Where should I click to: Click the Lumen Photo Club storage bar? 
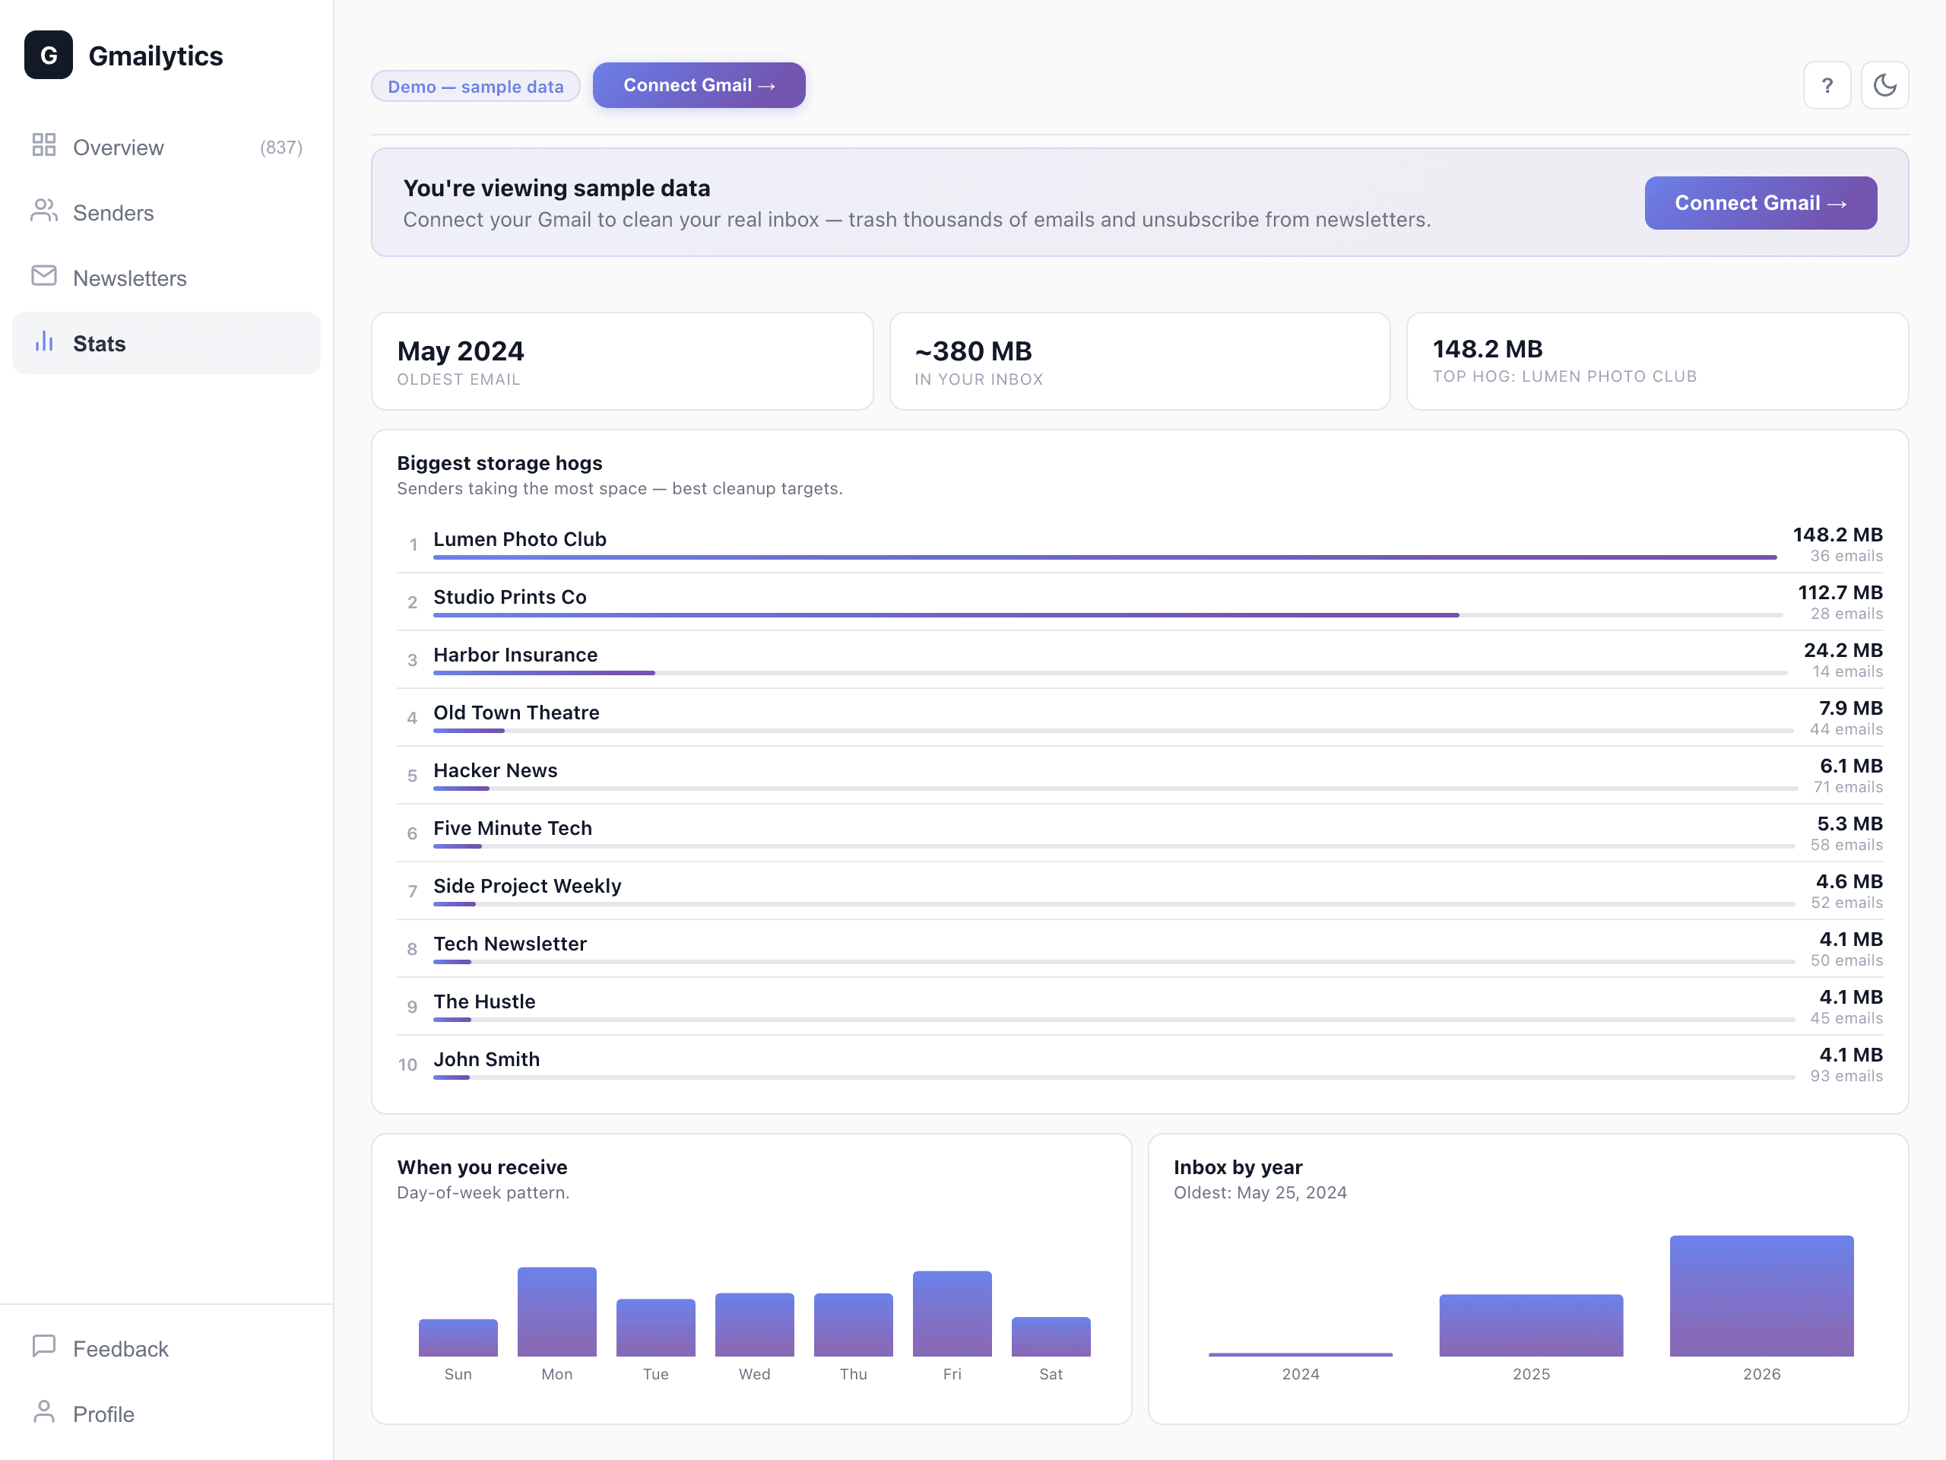pyautogui.click(x=1105, y=557)
